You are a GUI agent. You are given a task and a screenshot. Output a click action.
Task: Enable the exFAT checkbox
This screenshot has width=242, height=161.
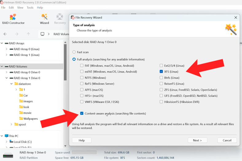pos(82,72)
